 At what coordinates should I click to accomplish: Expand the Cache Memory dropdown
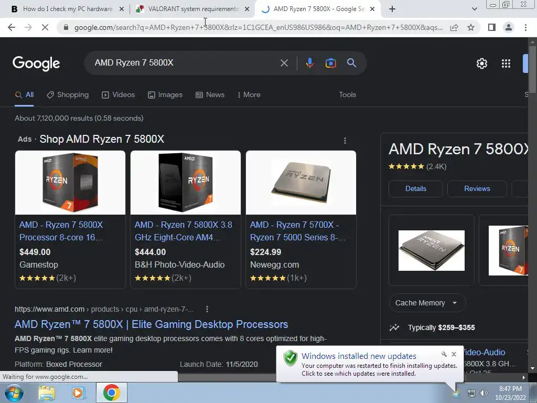click(427, 303)
